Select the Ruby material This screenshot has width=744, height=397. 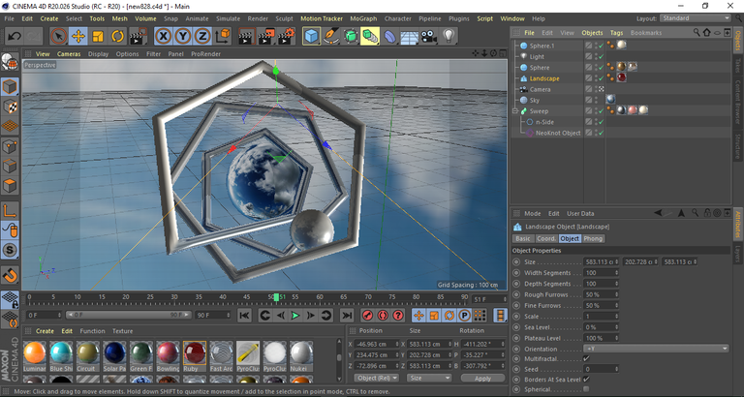pos(195,355)
